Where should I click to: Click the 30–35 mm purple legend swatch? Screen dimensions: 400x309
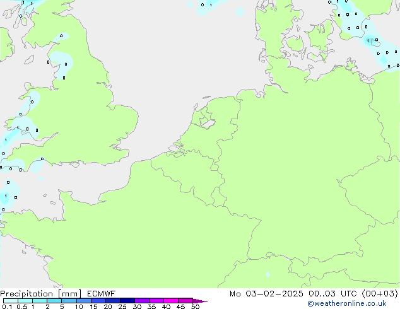click(x=142, y=301)
